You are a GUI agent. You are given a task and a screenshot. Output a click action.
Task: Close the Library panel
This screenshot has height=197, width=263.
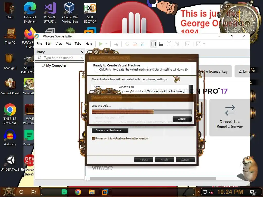[x=82, y=52]
